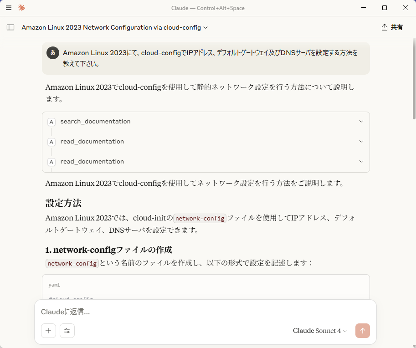Click the 1. network-configファイルの作成 heading
The height and width of the screenshot is (348, 416).
click(108, 250)
